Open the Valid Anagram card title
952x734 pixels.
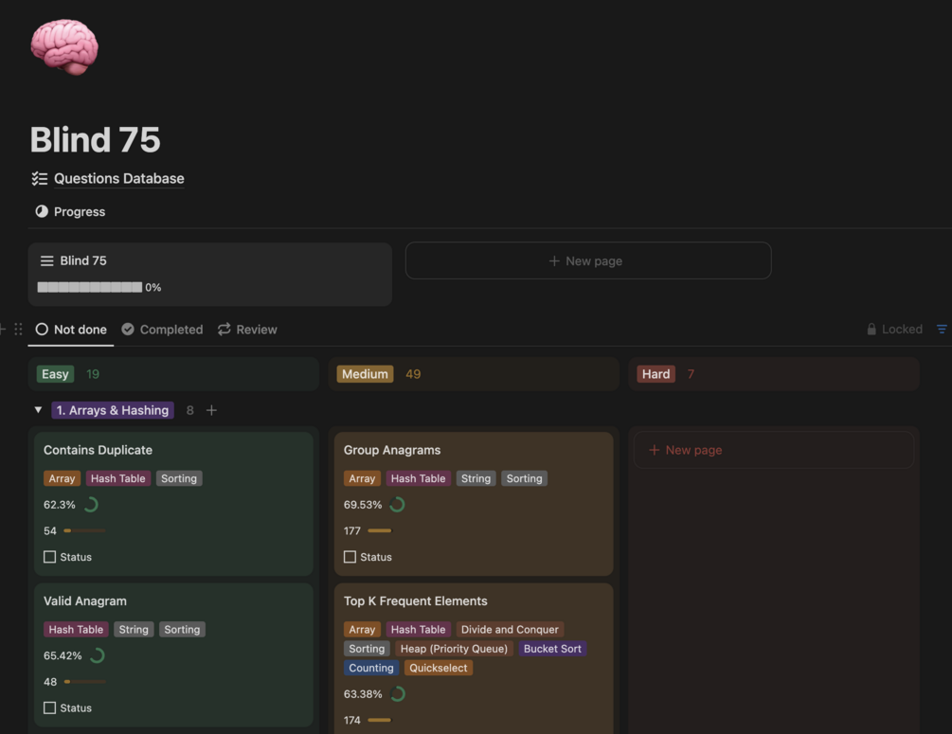coord(85,601)
